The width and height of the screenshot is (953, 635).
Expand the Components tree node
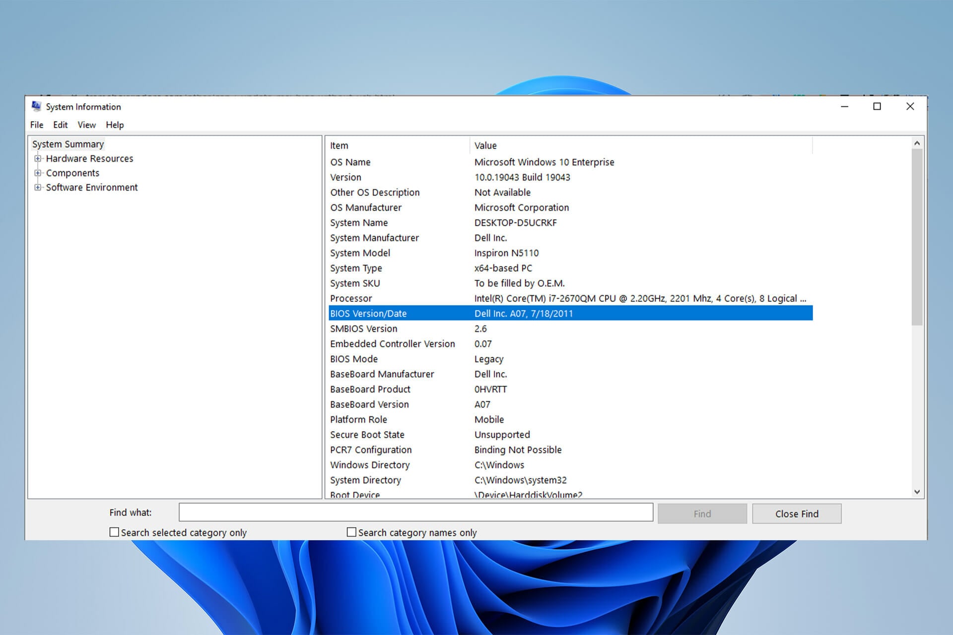point(38,173)
